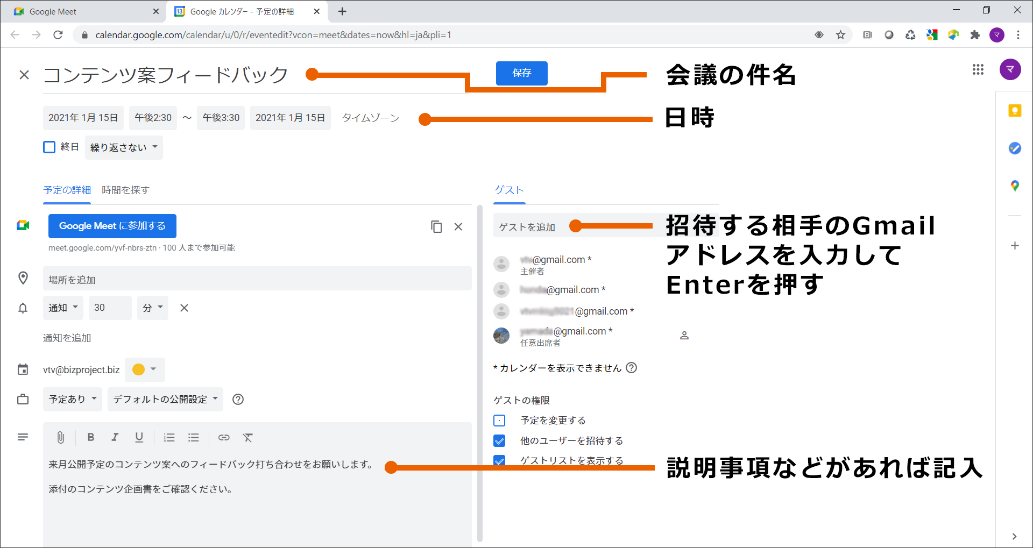Image resolution: width=1033 pixels, height=548 pixels.
Task: Click the vtv@bizproject.biz calendar name
Action: point(81,369)
